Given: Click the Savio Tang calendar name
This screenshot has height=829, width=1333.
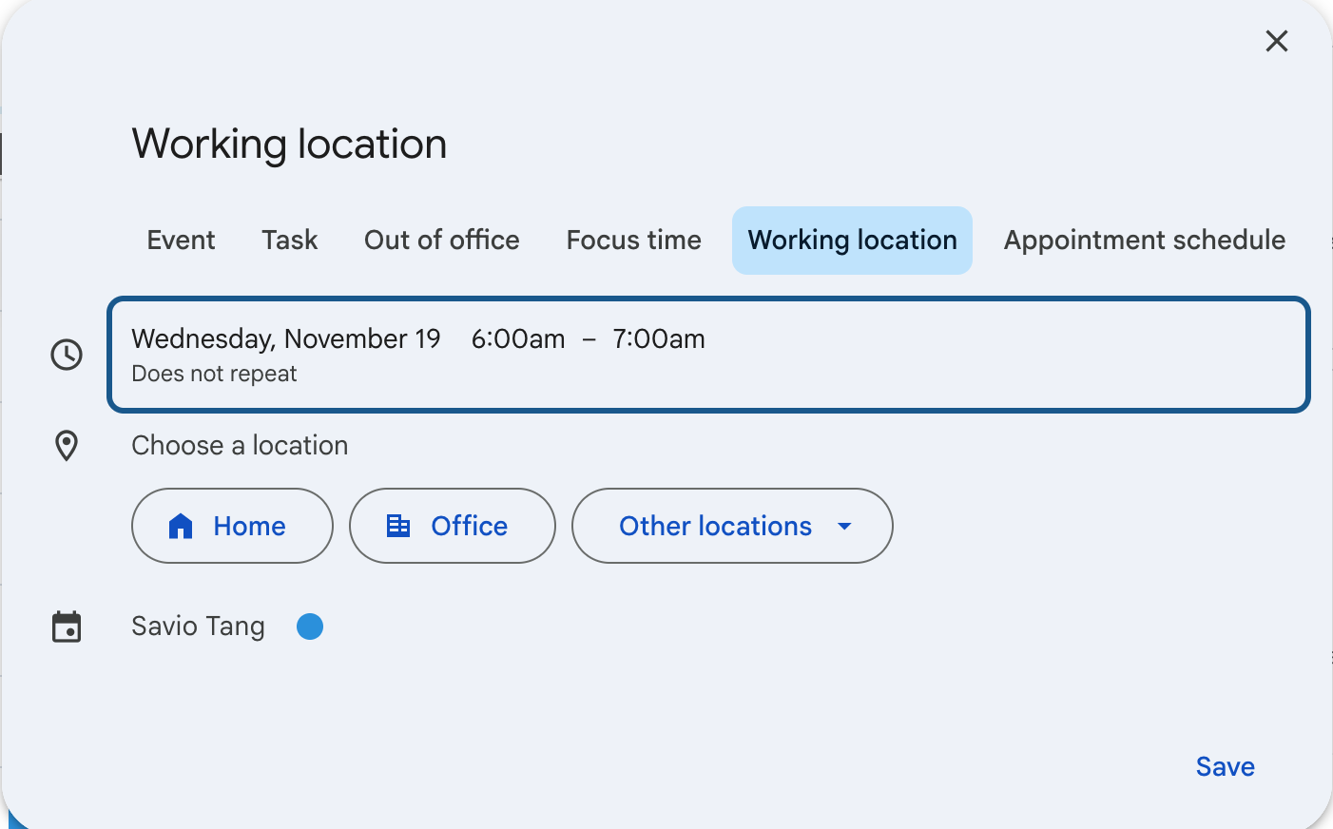Looking at the screenshot, I should [x=198, y=627].
